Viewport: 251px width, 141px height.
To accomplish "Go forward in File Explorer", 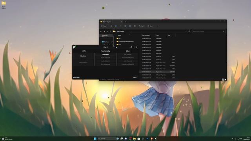I will click(x=105, y=31).
